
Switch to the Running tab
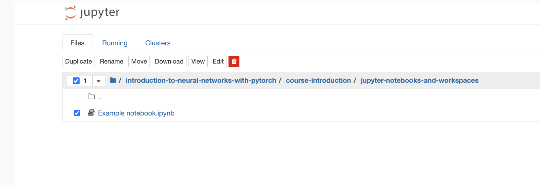point(115,43)
